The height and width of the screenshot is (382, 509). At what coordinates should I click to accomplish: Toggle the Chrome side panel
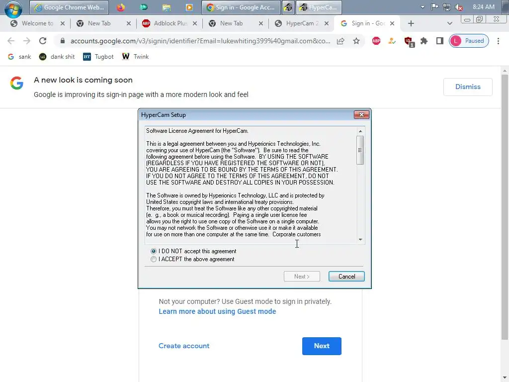(440, 41)
